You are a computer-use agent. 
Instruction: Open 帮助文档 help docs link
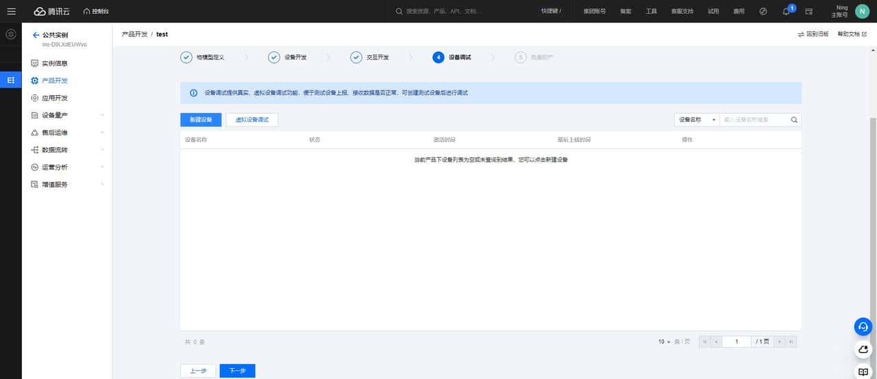click(852, 34)
